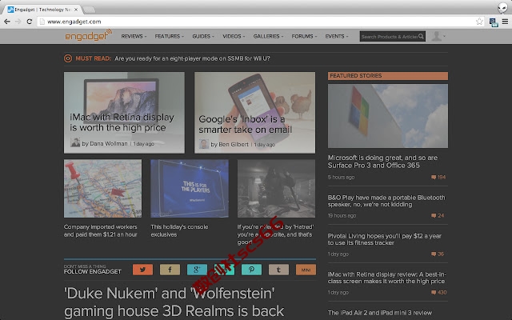Open iPad Air 2 and iPad mini 3 review

(380, 313)
